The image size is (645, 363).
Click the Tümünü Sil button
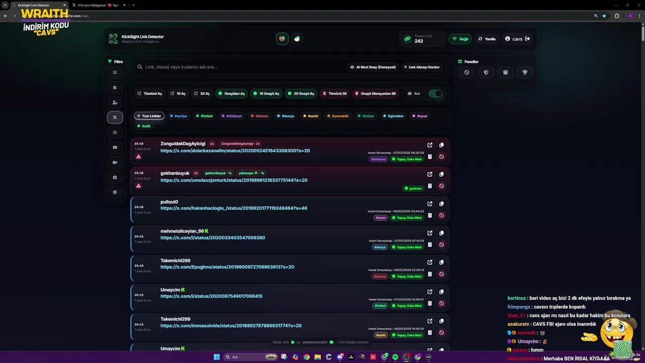click(x=335, y=94)
